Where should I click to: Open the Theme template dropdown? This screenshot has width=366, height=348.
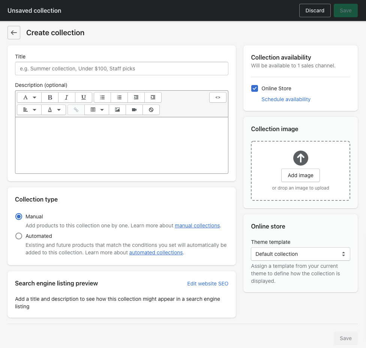pyautogui.click(x=300, y=254)
